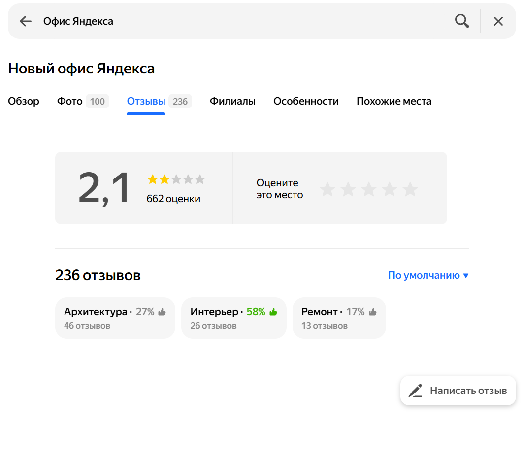The height and width of the screenshot is (464, 524).
Task: Rate this place one star
Action: coord(327,189)
